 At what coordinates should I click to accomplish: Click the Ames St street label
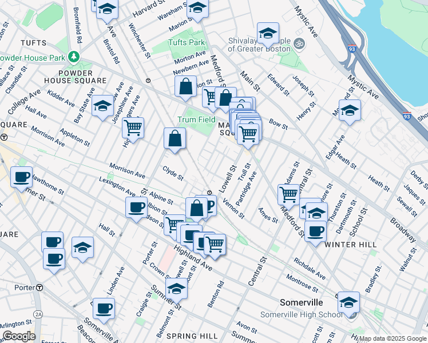[x=268, y=215]
